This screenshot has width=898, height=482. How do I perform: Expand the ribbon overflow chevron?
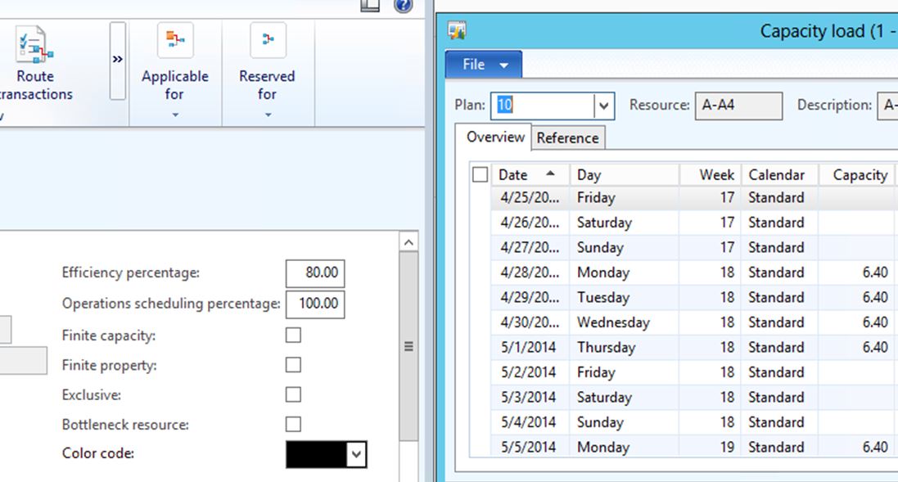(118, 61)
